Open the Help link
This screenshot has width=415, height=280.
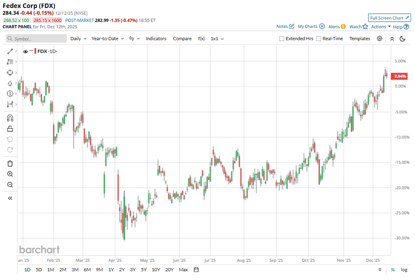point(401,27)
